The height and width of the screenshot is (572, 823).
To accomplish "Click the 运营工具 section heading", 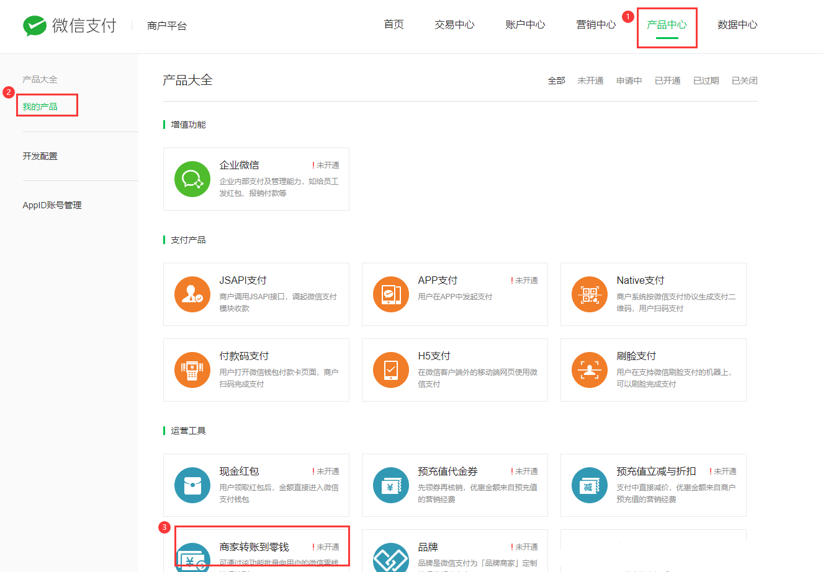I will pos(189,431).
